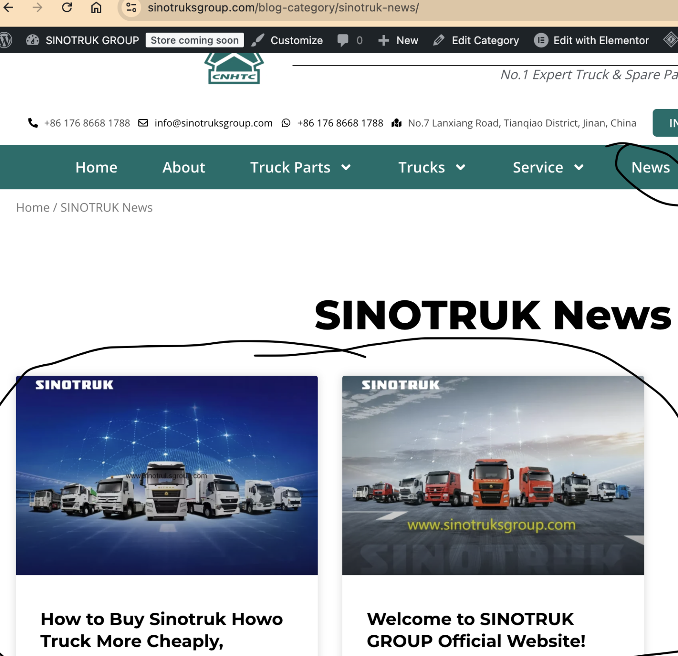Click SINOTRUK News breadcrumb text

click(107, 208)
